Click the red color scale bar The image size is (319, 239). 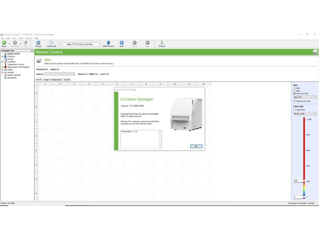point(304,148)
